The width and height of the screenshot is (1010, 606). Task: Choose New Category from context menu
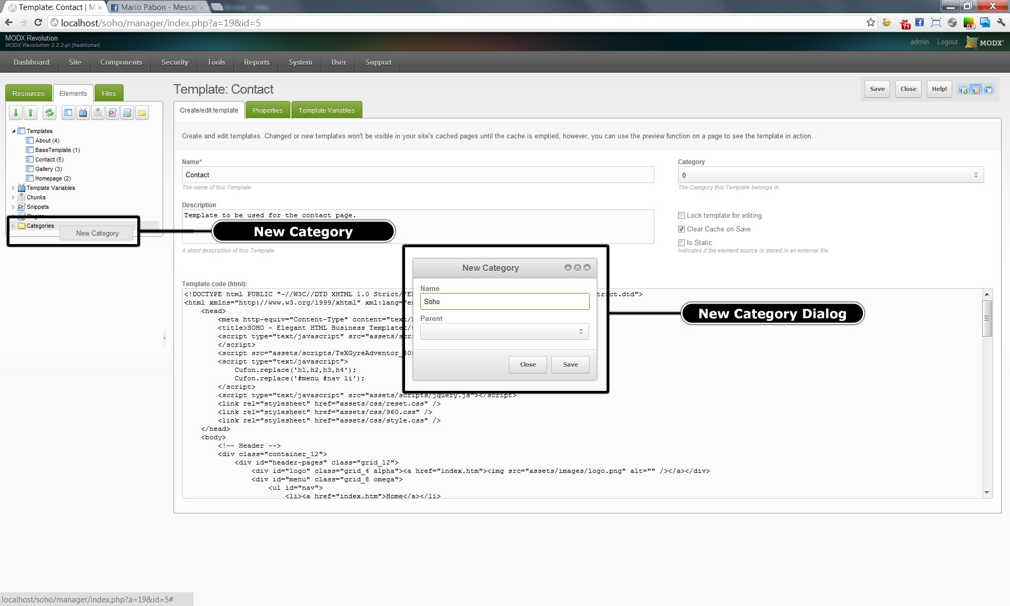pos(97,233)
